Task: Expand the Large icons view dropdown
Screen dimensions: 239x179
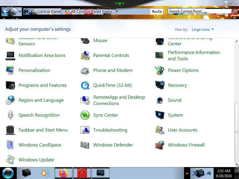Action: [212, 29]
